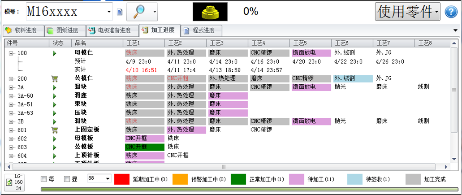Toggle the 显 checkbox
This screenshot has height=195, width=462.
pyautogui.click(x=67, y=179)
